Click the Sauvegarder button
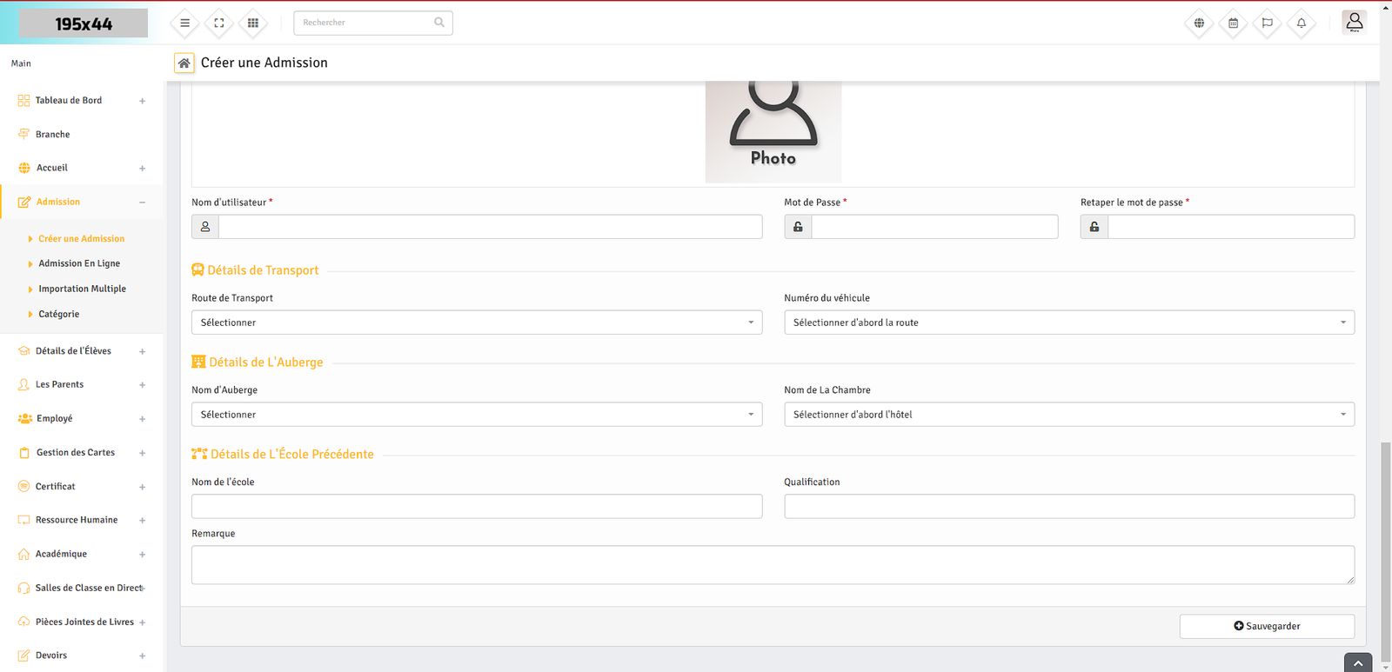Image resolution: width=1392 pixels, height=672 pixels. [x=1266, y=626]
